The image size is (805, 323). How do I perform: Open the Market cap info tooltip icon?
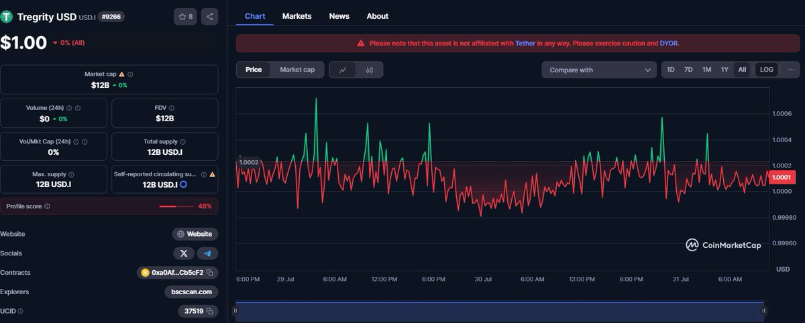[x=130, y=74]
